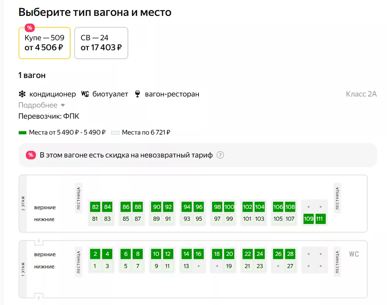Click the percent badge on Купе tab
The width and height of the screenshot is (387, 305).
pos(30,28)
